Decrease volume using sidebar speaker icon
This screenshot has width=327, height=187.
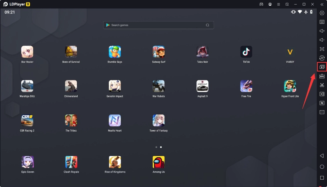322,40
